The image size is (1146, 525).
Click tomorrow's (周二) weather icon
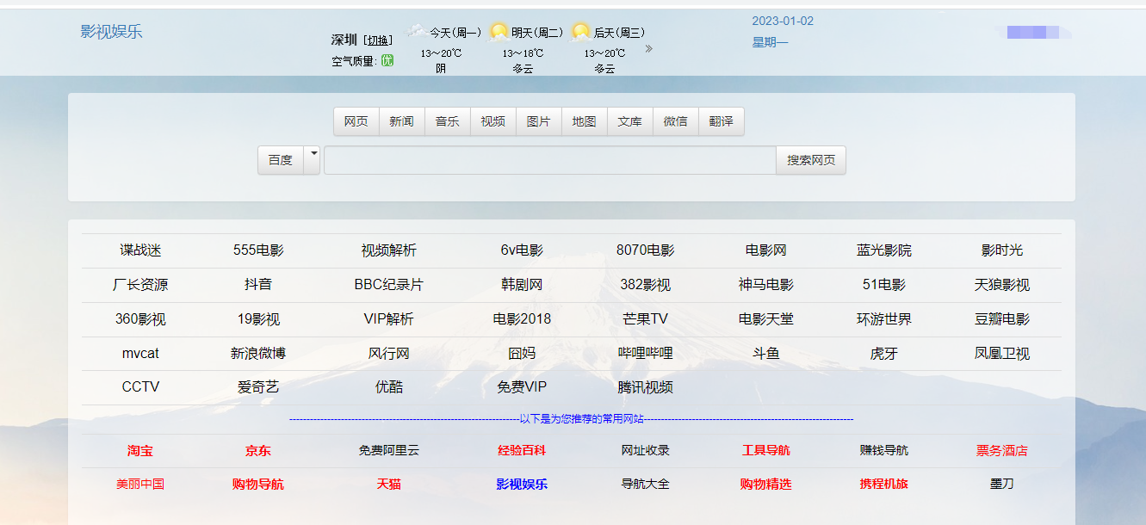[x=499, y=32]
